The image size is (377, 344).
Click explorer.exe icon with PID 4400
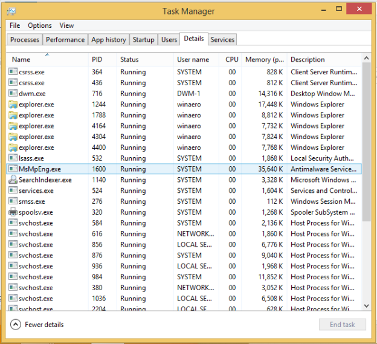click(x=13, y=148)
